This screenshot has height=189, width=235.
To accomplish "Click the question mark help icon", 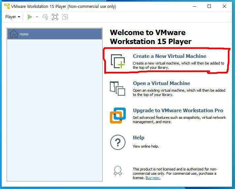I will [118, 142].
